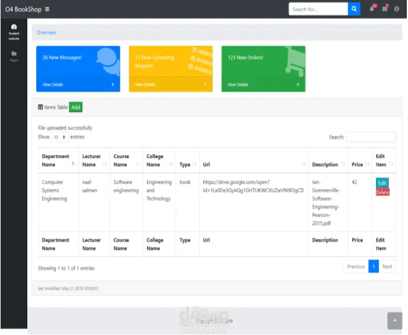Go to page 1 in pagination
408x335 pixels.
coord(374,266)
